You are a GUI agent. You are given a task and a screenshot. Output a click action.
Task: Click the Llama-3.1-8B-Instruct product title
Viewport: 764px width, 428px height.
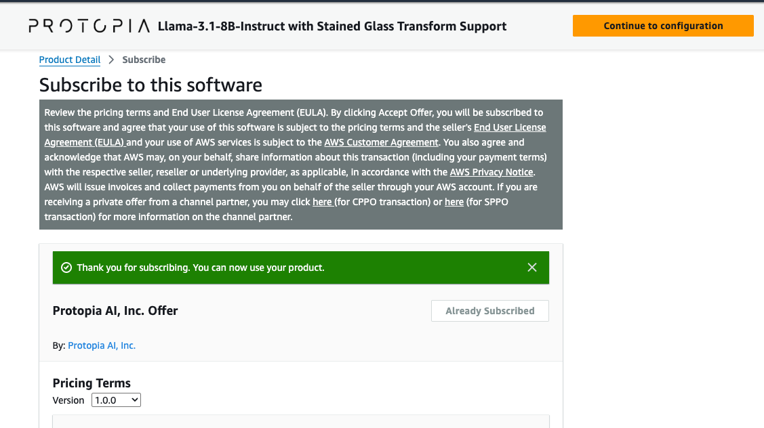click(x=332, y=26)
